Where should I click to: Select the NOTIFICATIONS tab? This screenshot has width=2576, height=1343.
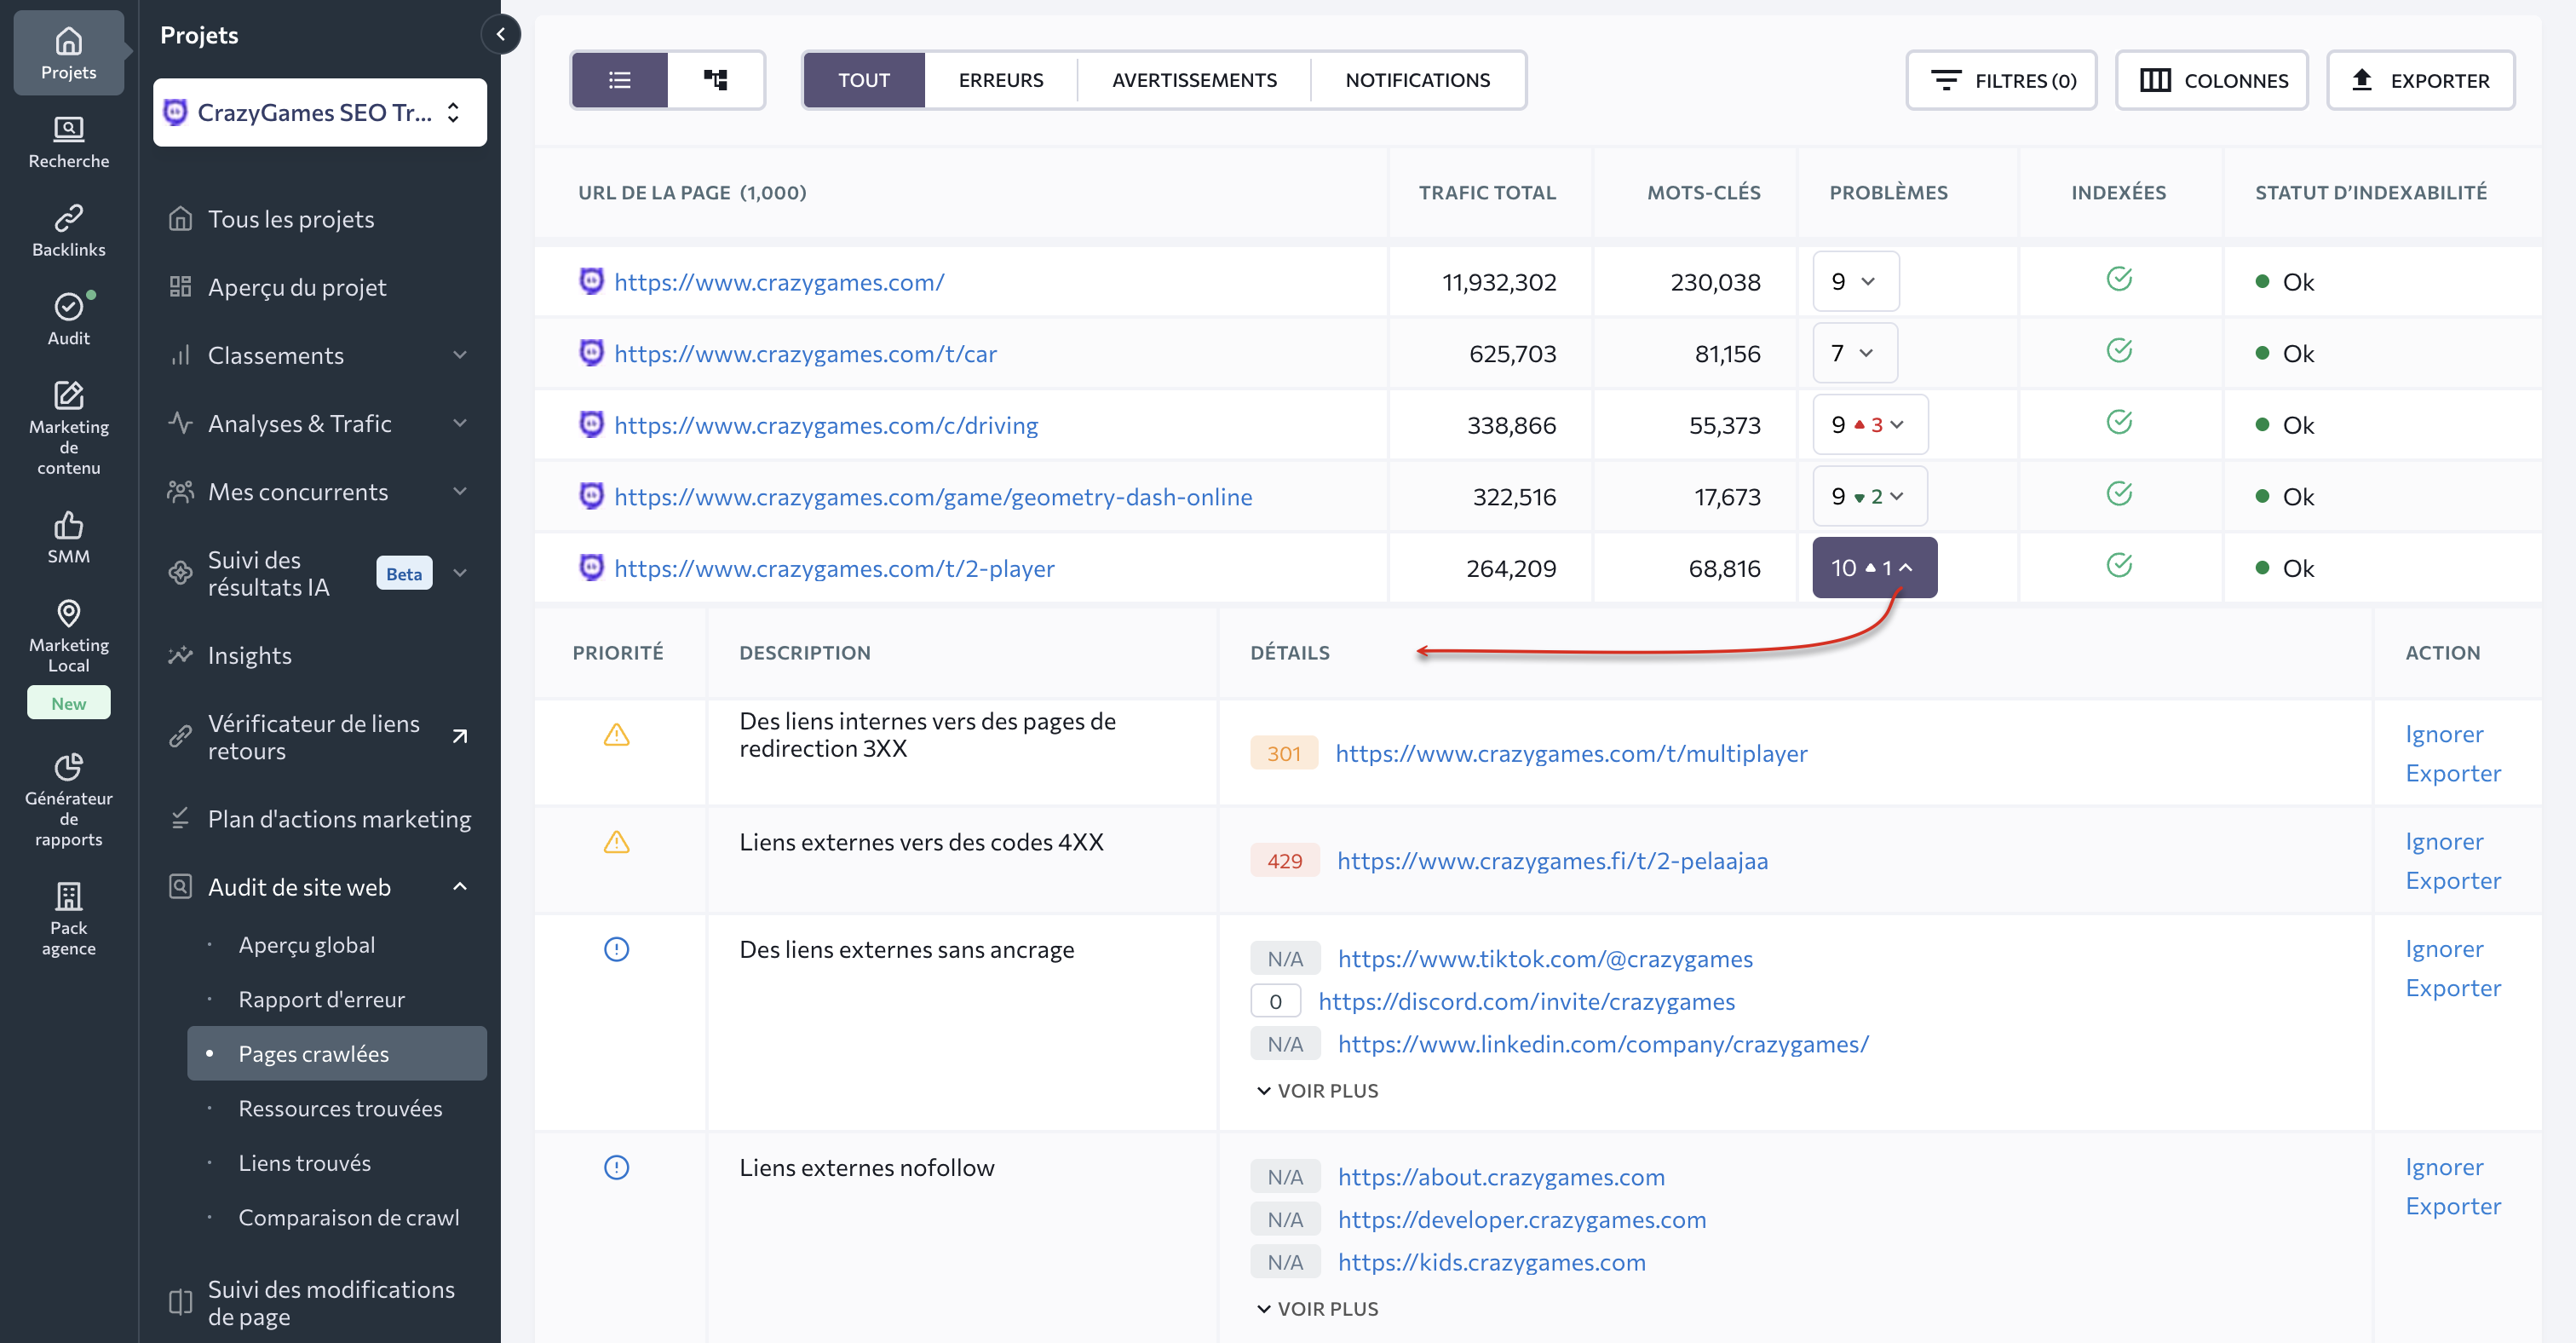(x=1417, y=80)
